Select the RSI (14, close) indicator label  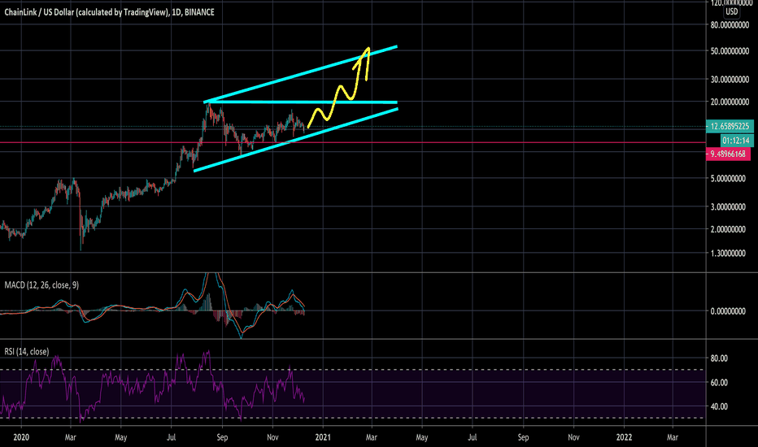(x=27, y=351)
